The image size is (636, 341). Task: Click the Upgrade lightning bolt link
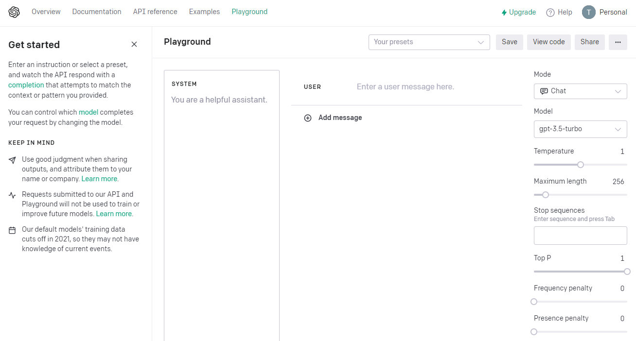click(518, 12)
